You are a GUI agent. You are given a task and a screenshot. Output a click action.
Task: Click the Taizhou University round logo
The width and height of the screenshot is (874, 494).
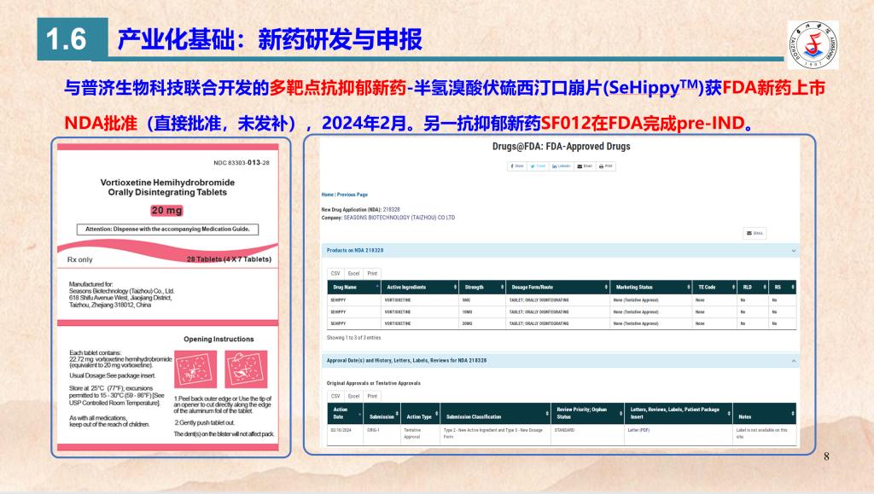coord(813,46)
